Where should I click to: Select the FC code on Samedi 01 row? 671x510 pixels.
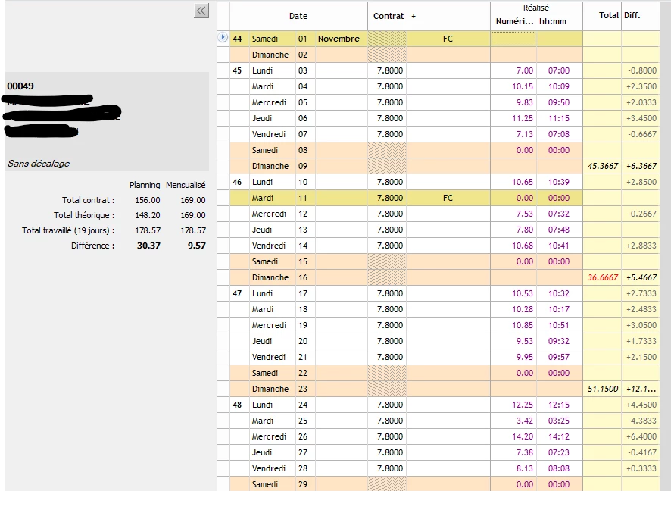[x=448, y=39]
